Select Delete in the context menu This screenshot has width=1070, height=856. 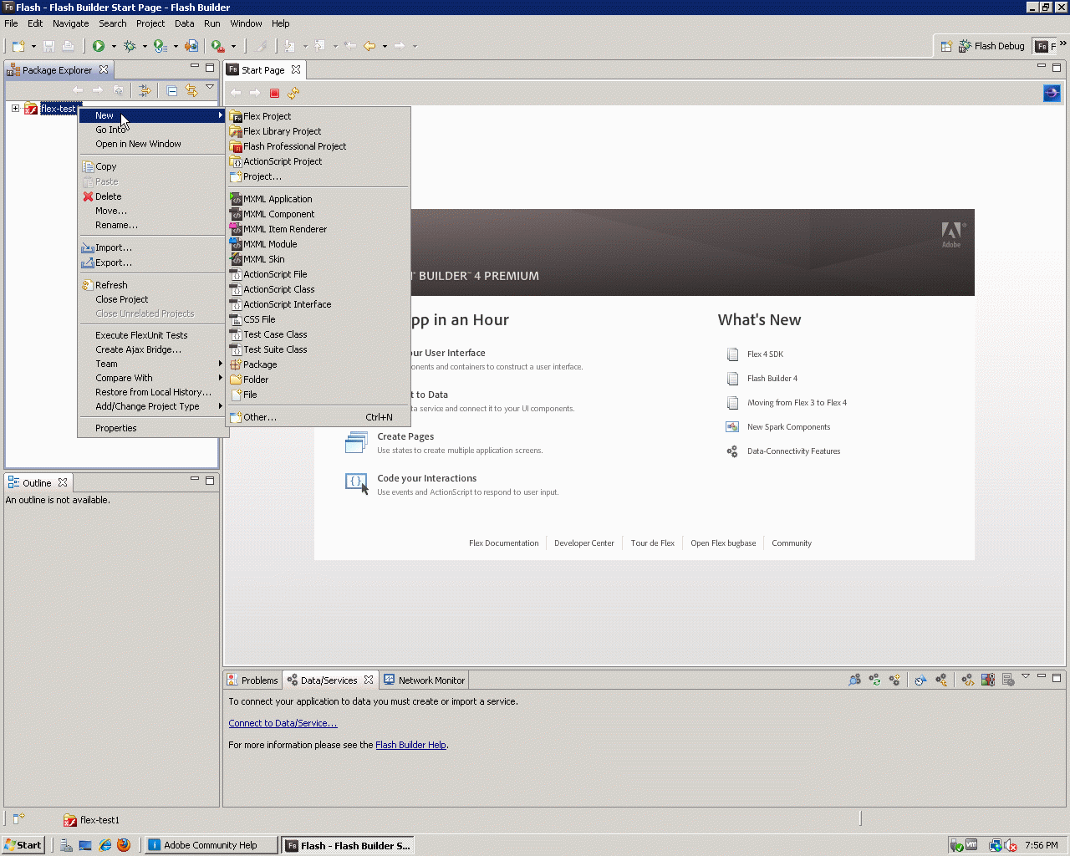[x=152, y=196]
